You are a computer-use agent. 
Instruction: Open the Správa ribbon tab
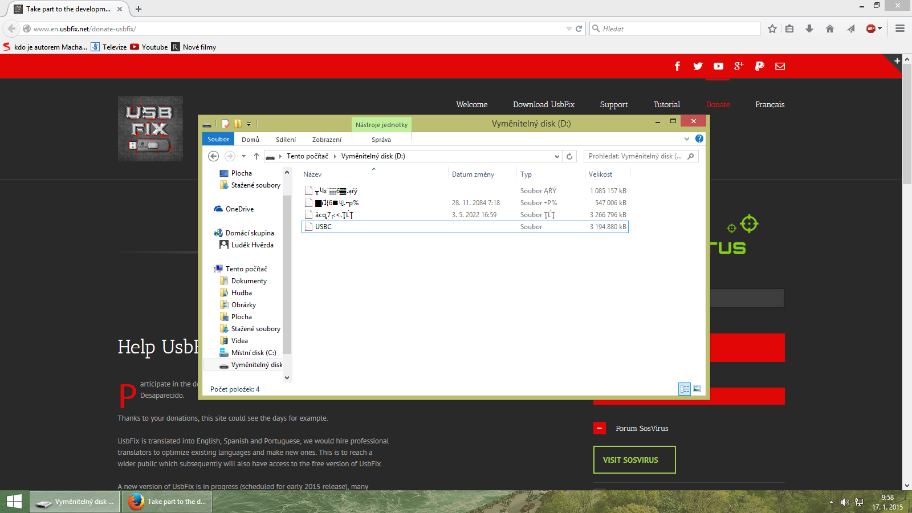pos(381,139)
